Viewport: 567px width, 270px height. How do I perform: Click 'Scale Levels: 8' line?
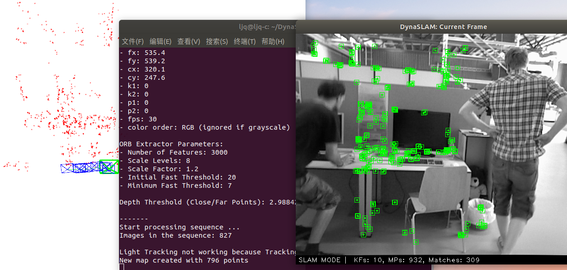point(155,161)
